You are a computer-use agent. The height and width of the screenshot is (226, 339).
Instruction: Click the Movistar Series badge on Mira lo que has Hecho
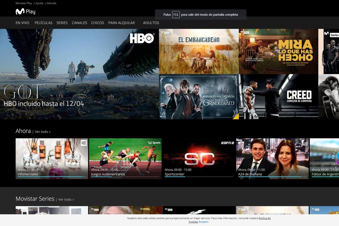[245, 33]
